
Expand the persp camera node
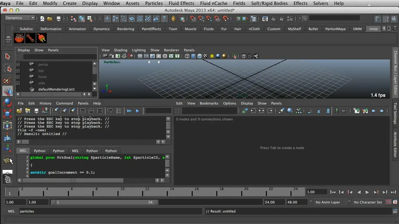(x=18, y=64)
